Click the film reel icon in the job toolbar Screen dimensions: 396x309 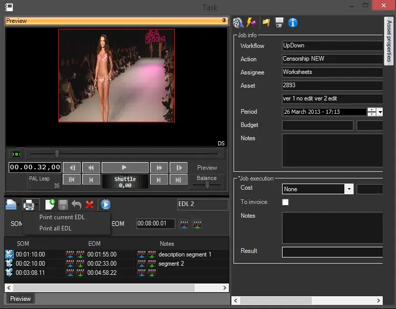point(238,23)
